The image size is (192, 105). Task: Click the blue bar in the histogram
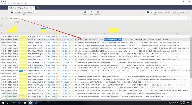click(43, 29)
